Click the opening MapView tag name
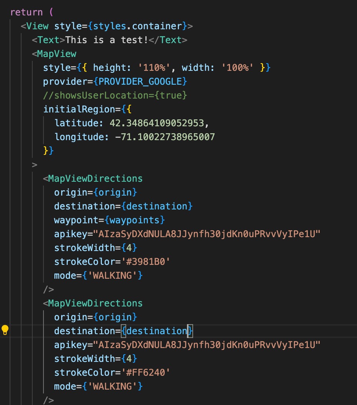The height and width of the screenshot is (405, 357). tap(57, 54)
